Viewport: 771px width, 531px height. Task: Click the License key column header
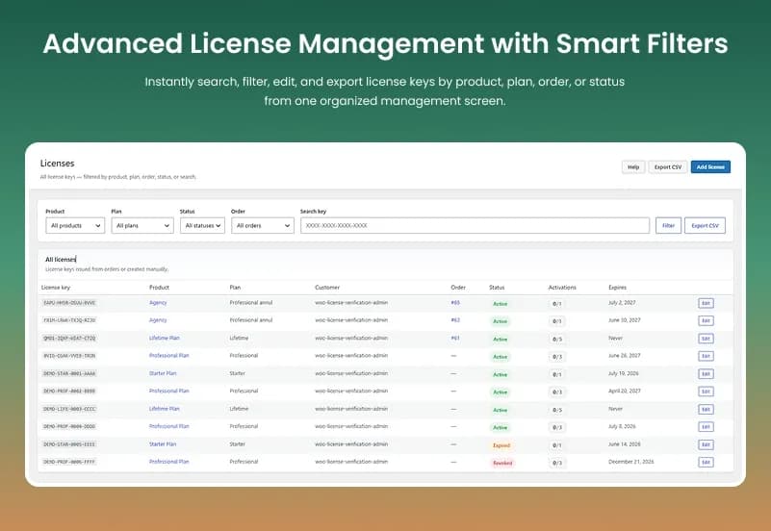[x=56, y=288]
